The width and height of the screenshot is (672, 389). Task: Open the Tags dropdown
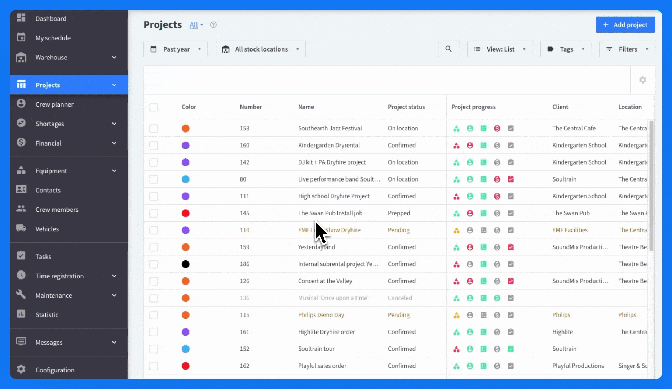click(566, 49)
